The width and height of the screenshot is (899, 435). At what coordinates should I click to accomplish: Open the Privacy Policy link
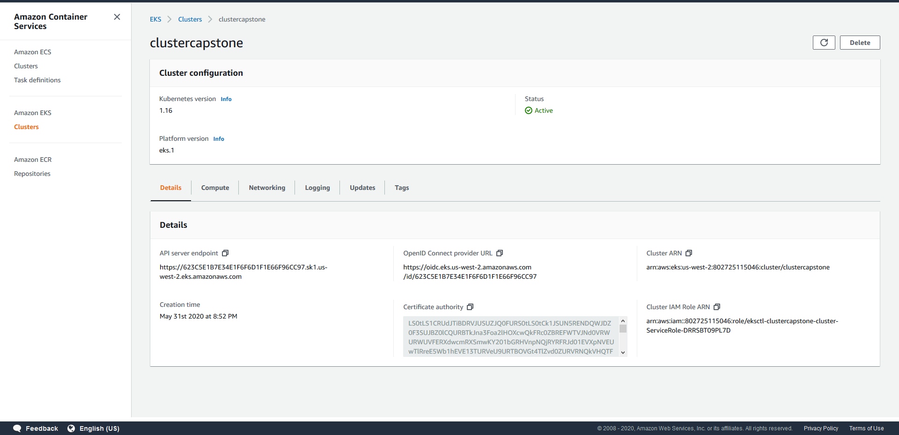click(x=821, y=428)
